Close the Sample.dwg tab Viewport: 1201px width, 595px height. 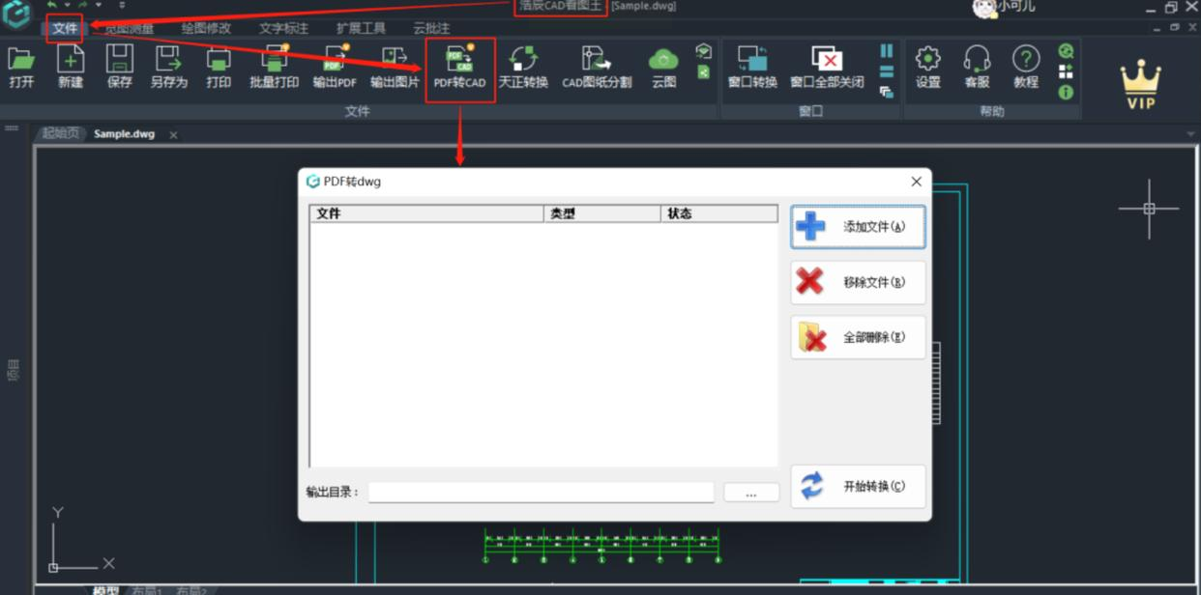click(174, 135)
